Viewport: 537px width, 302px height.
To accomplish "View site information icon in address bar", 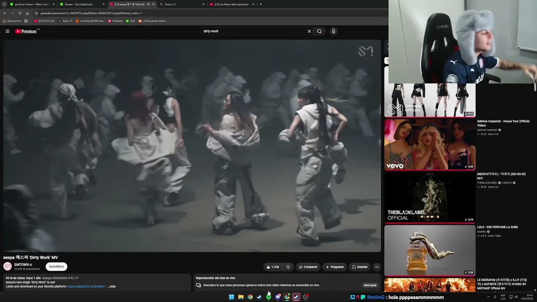I will coord(36,13).
